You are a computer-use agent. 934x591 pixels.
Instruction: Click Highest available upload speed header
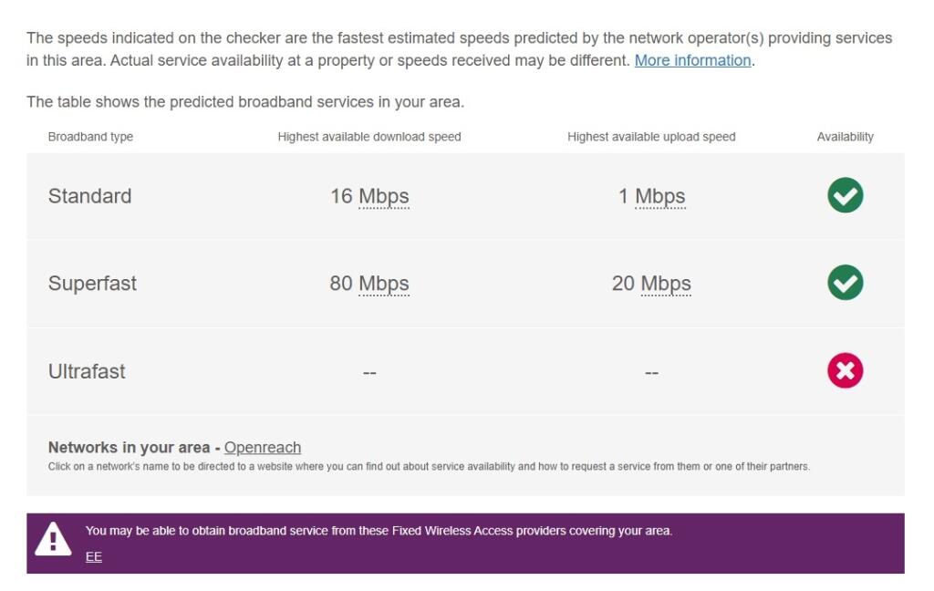651,137
